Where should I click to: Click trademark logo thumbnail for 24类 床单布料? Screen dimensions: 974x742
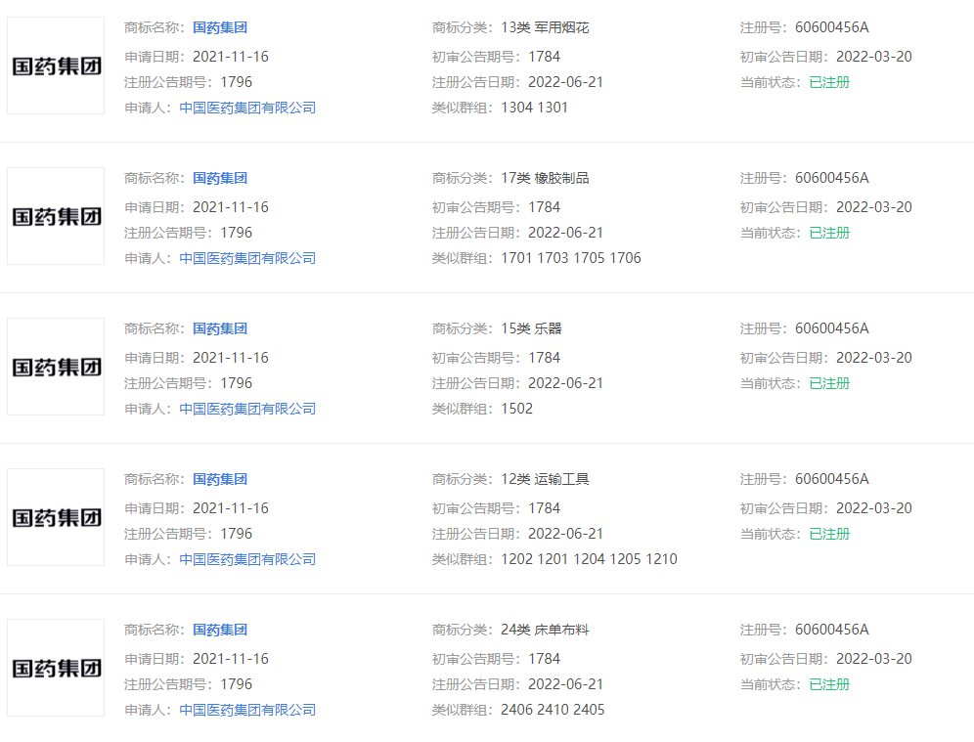56,668
